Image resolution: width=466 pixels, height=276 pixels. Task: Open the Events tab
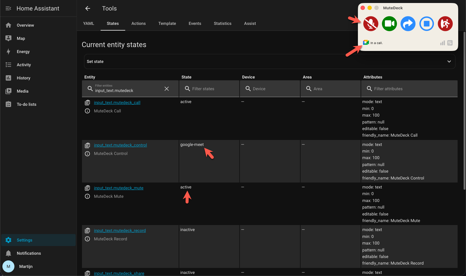pyautogui.click(x=195, y=23)
